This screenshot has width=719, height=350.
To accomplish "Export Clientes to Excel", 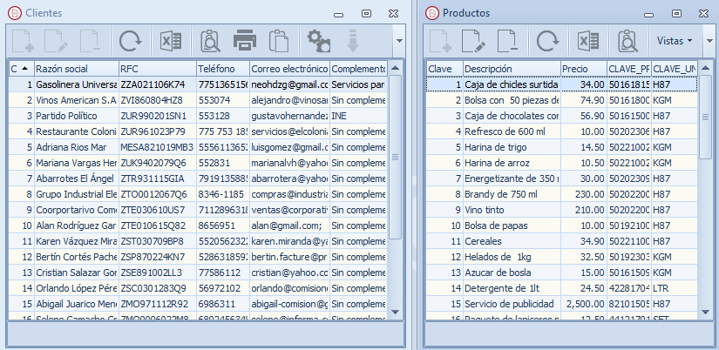I will [170, 40].
